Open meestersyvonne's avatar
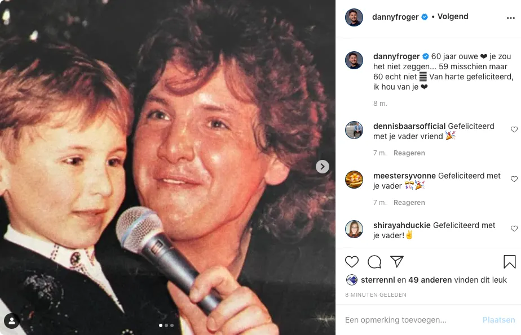Viewport: 521px width, 335px height. pos(354,180)
